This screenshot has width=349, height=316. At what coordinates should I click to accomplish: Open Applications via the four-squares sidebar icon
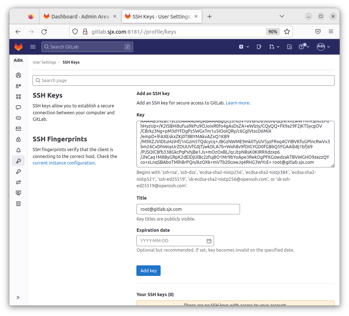[18, 97]
